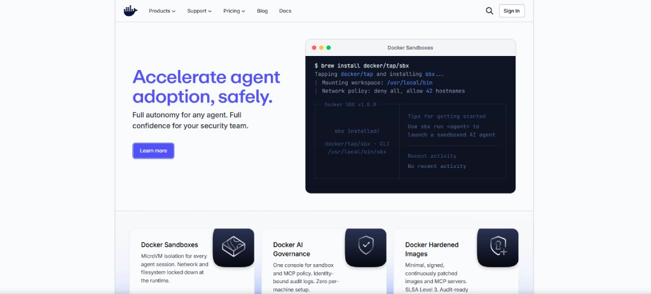Click the "sbx installed!" message
The image size is (651, 294).
tap(357, 131)
